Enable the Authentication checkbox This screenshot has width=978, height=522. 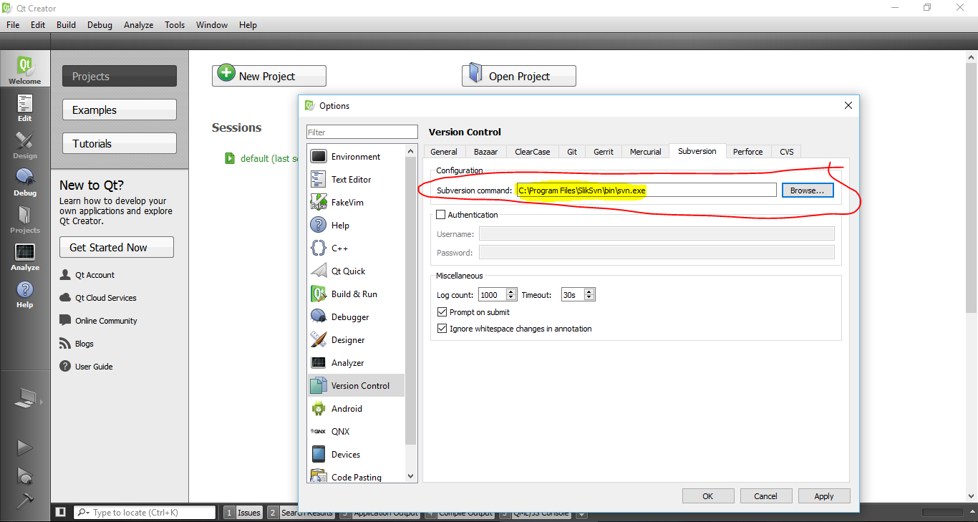coord(441,215)
